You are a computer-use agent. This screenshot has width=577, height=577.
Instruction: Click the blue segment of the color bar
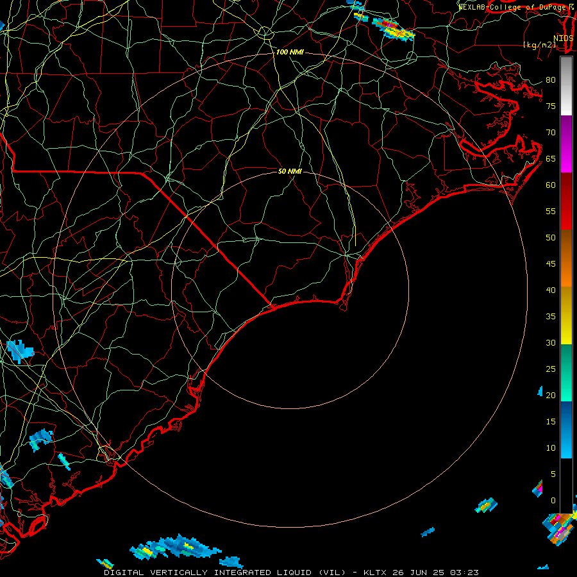click(x=566, y=430)
